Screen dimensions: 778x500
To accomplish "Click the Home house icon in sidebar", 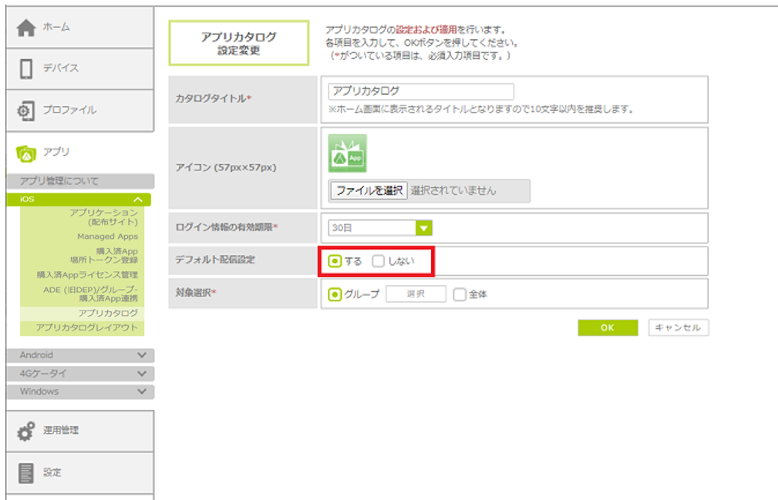I will (x=26, y=27).
